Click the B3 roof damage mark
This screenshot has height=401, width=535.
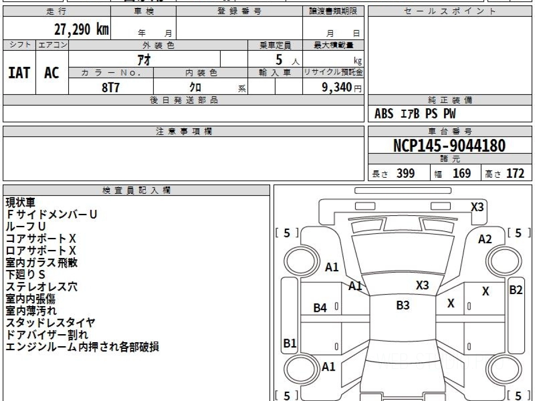[x=403, y=305]
